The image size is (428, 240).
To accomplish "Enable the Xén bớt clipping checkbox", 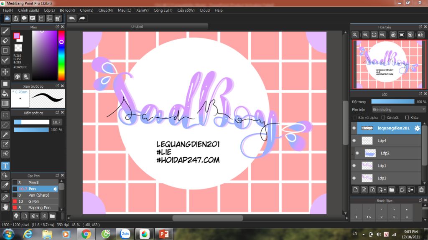I will 383,118.
